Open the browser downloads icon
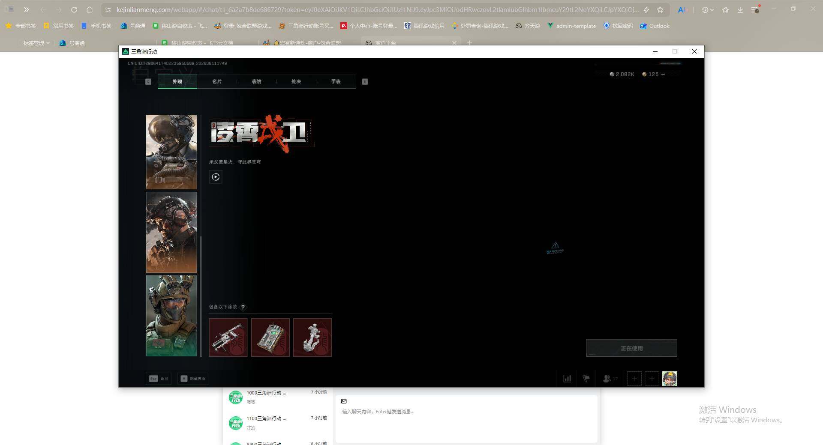This screenshot has width=823, height=445. [x=740, y=9]
